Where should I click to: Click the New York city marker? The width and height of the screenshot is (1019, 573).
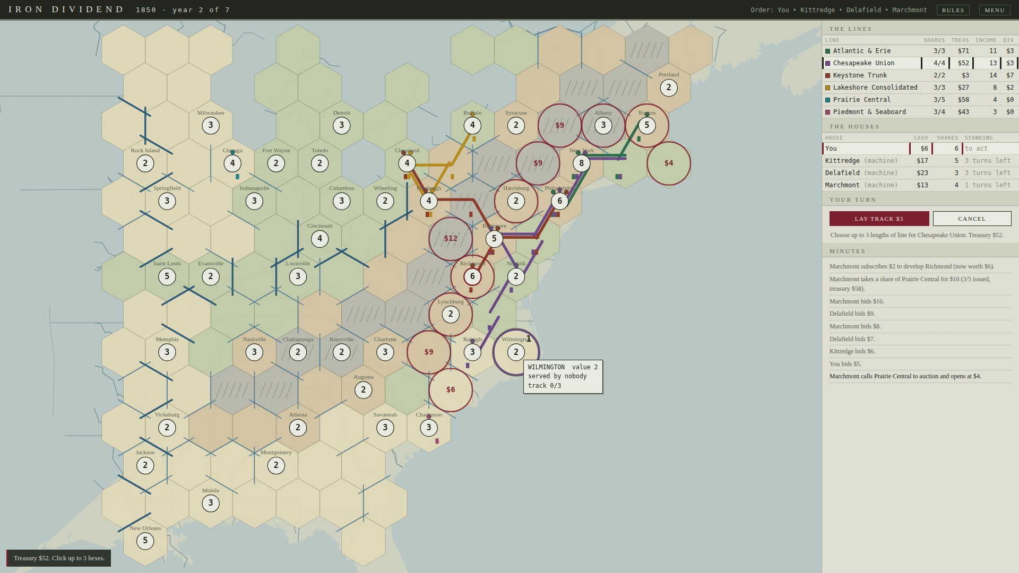coord(582,163)
